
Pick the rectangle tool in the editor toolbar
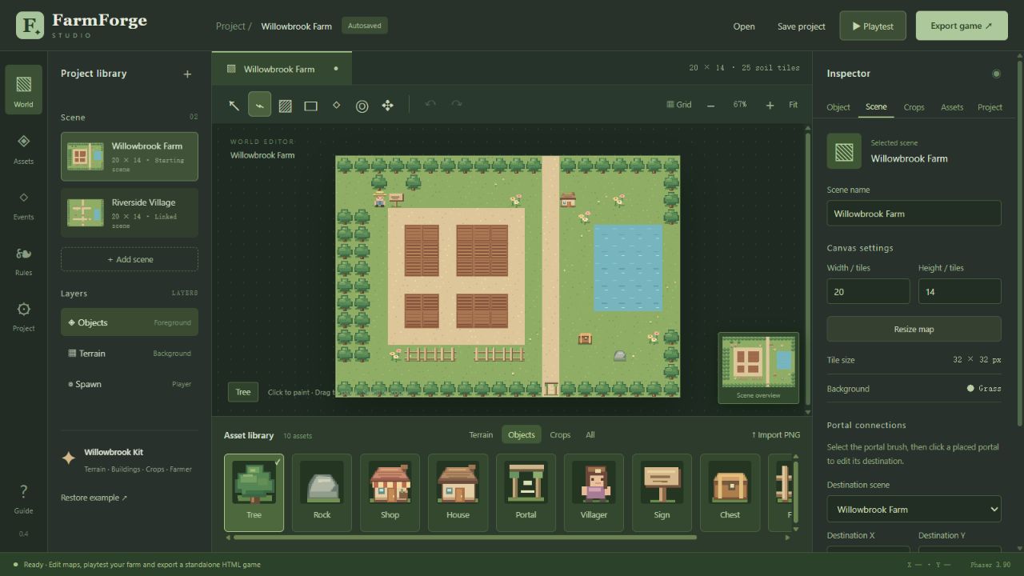click(x=310, y=105)
